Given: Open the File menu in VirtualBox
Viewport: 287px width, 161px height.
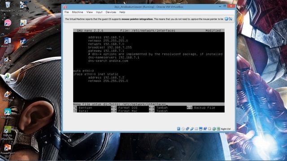Looking at the screenshot, I should pos(67,12).
